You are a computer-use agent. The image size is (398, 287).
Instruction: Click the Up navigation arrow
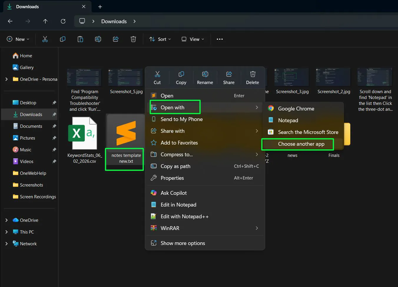point(45,21)
